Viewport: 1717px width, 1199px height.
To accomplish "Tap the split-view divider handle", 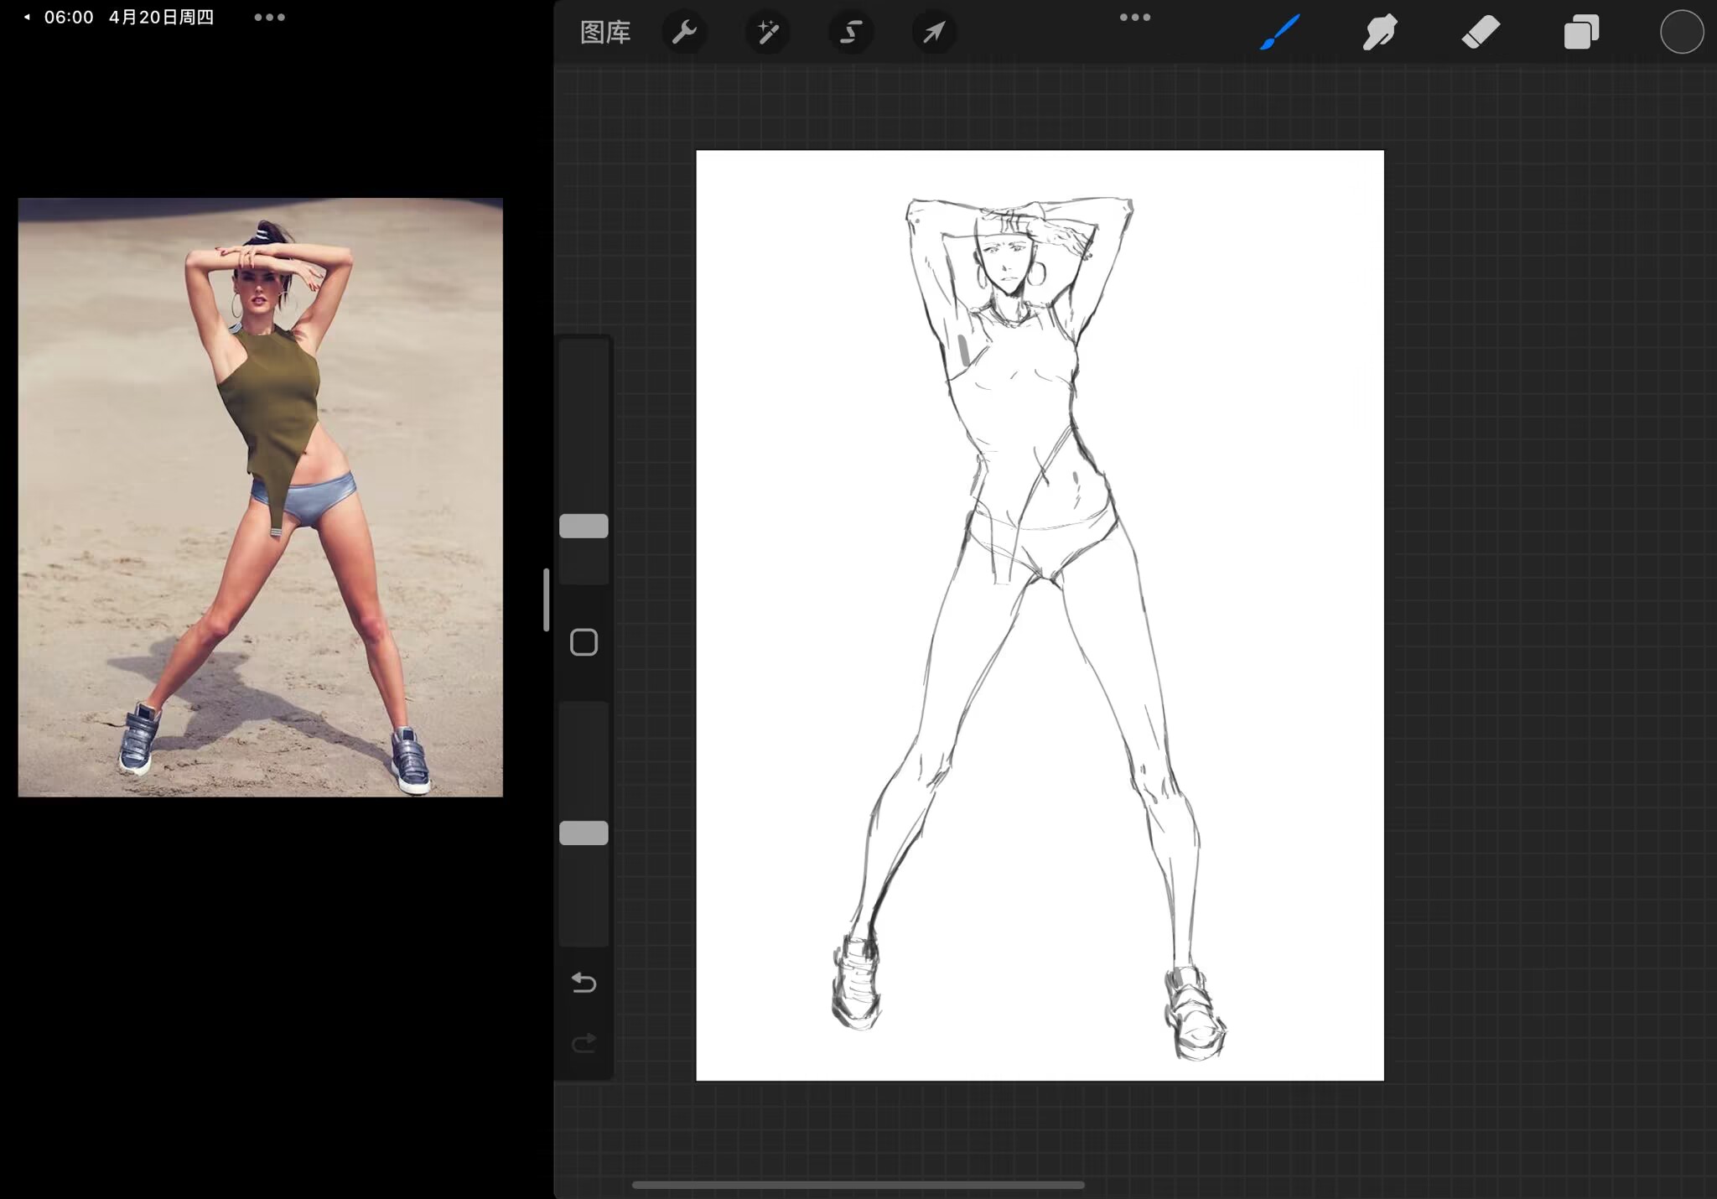I will pyautogui.click(x=547, y=599).
